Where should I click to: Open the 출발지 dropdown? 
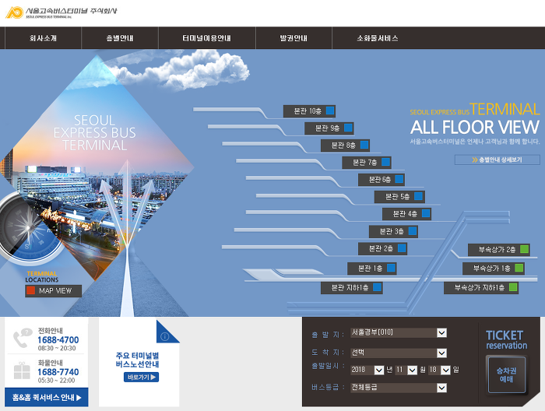(399, 332)
